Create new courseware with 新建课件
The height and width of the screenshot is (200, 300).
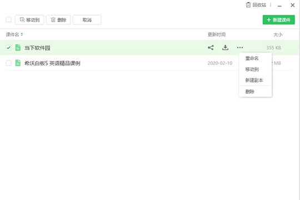[x=278, y=19]
